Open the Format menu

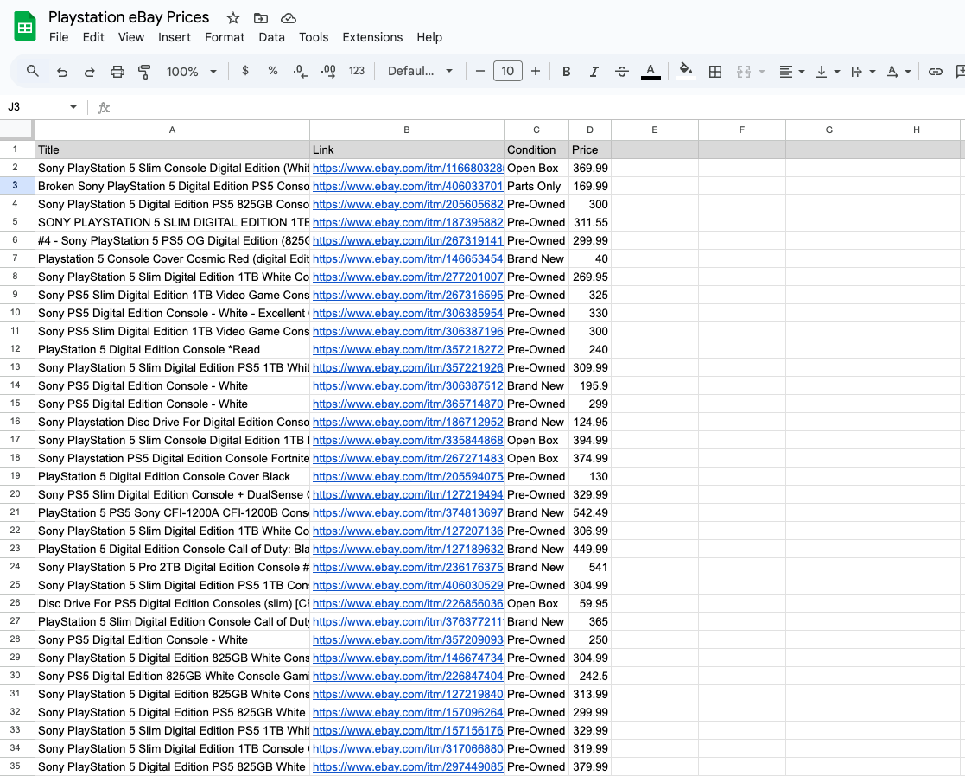point(225,37)
